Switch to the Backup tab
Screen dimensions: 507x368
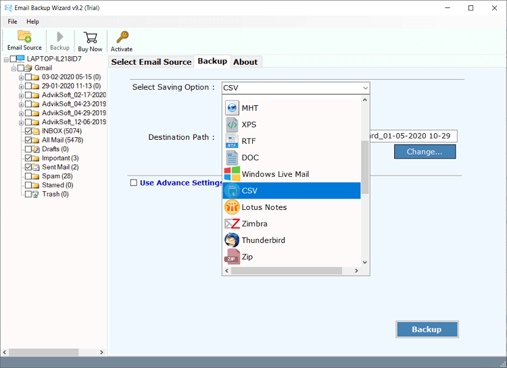pyautogui.click(x=212, y=61)
